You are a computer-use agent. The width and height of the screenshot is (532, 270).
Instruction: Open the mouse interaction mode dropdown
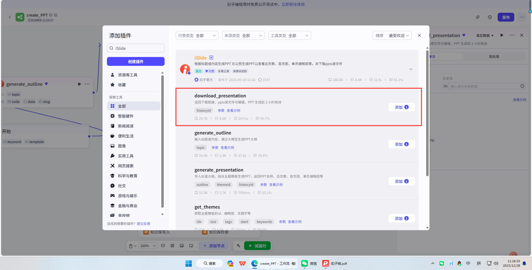[x=132, y=246]
